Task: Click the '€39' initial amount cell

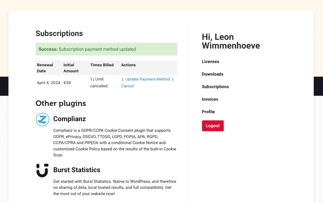Action: click(x=67, y=83)
